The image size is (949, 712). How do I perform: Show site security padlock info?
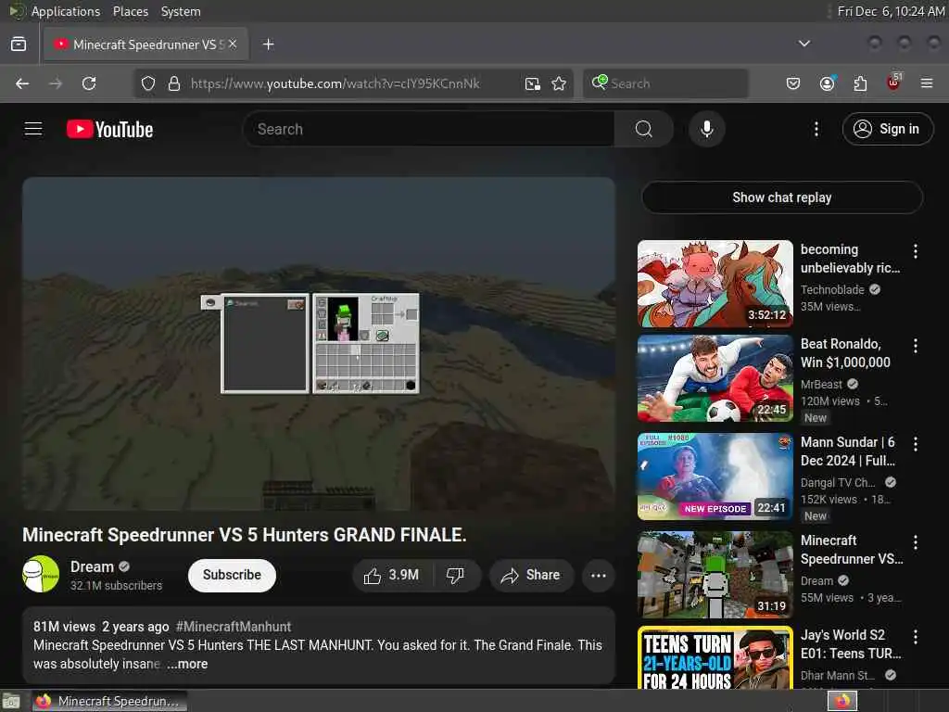(173, 83)
